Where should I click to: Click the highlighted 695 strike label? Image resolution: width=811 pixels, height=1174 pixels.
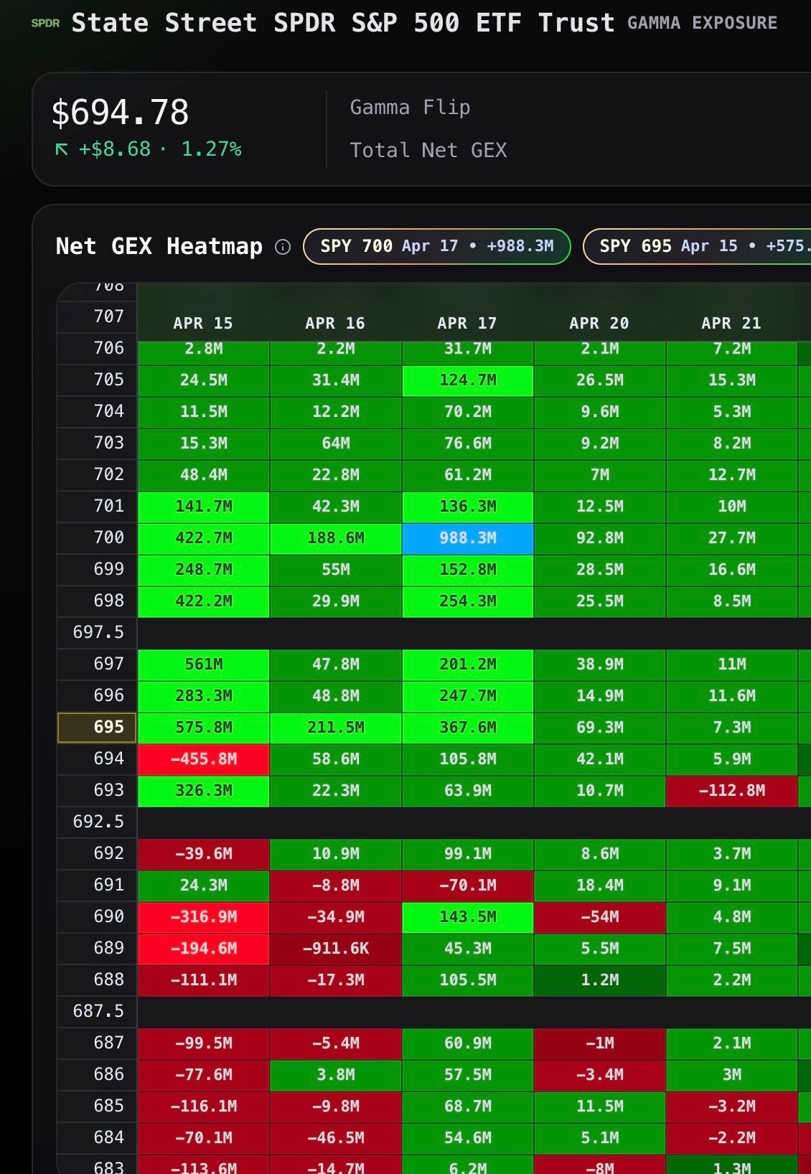tap(97, 727)
